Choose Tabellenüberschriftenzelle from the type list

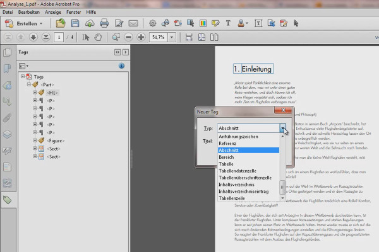coord(248,178)
